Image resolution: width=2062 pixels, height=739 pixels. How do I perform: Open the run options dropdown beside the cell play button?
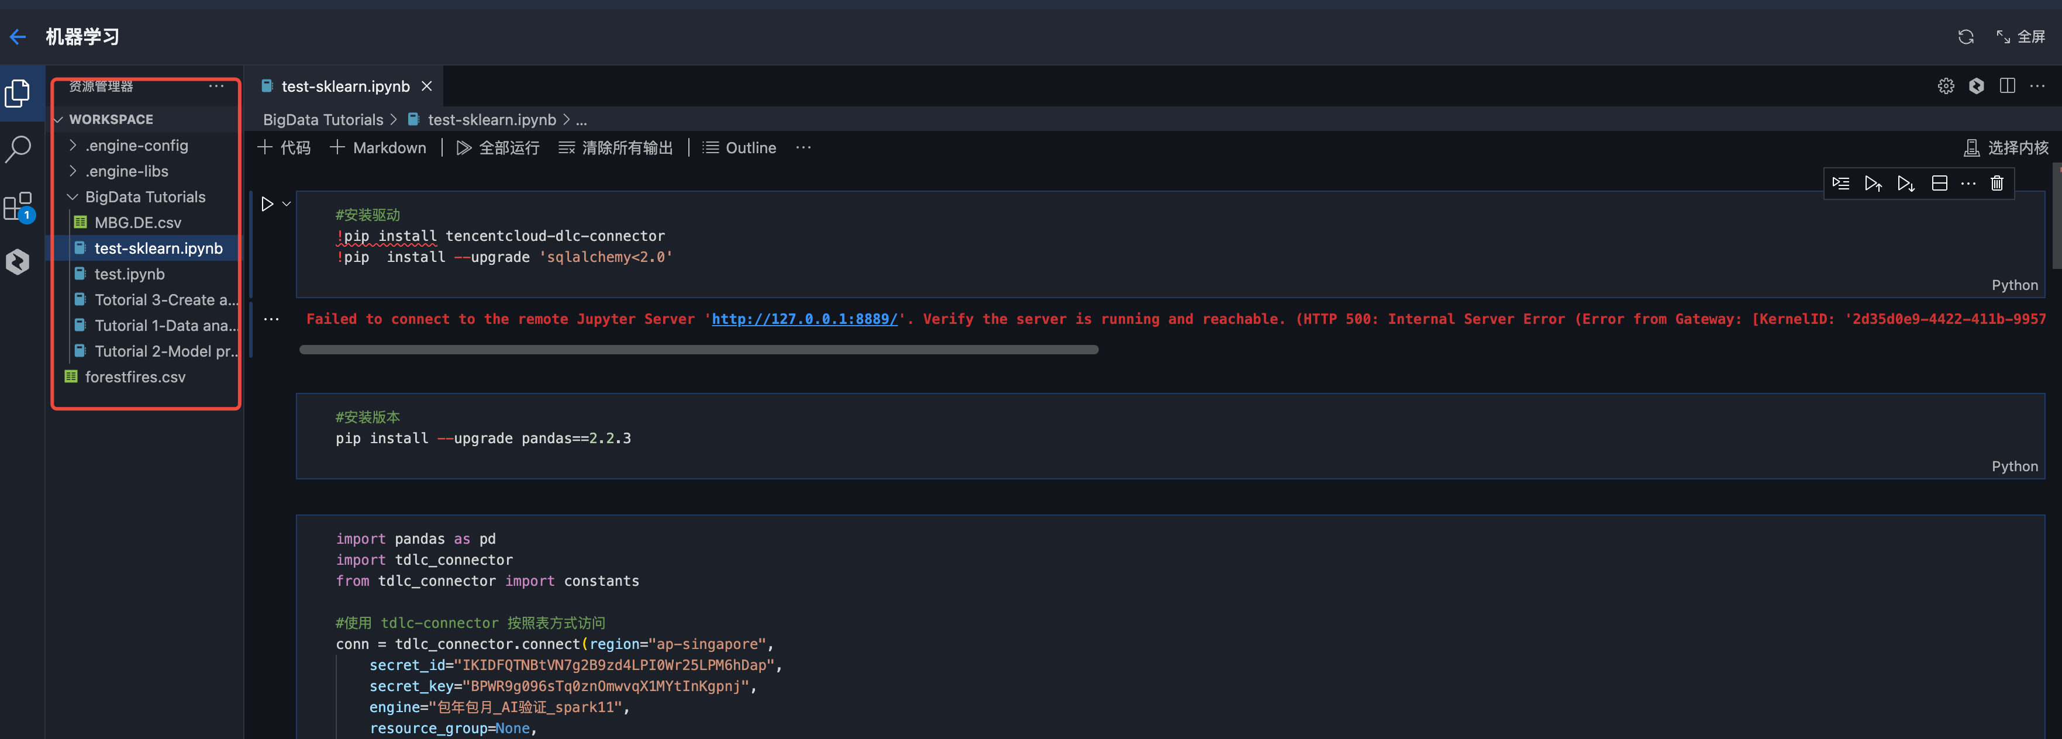click(287, 204)
